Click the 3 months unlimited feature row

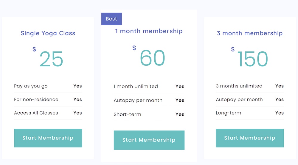click(x=250, y=86)
